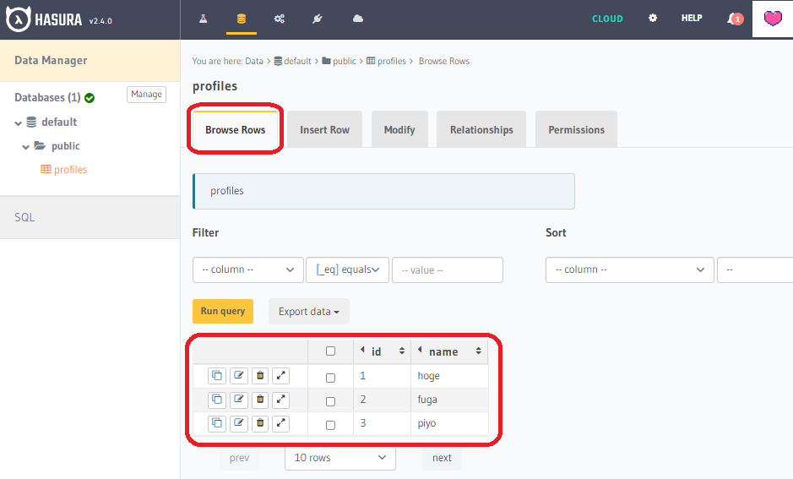Collapse the default database chevron
The width and height of the screenshot is (793, 479).
pyautogui.click(x=19, y=122)
